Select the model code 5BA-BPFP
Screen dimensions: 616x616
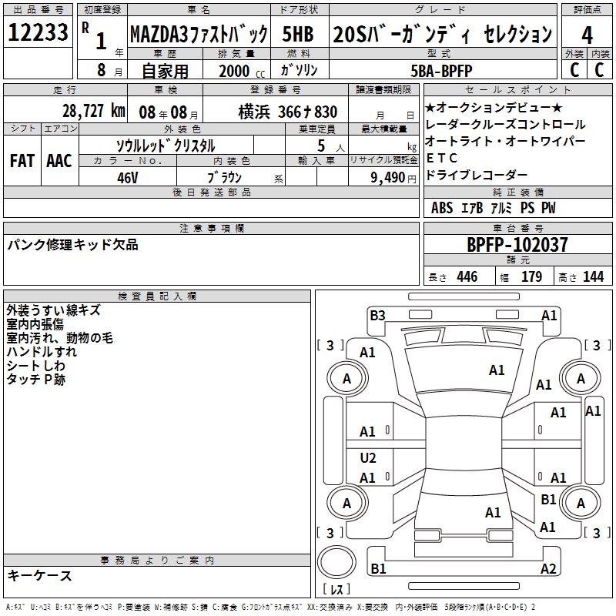441,71
